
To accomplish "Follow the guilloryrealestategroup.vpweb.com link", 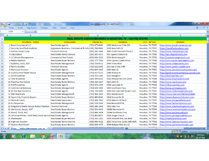I will [180, 73].
